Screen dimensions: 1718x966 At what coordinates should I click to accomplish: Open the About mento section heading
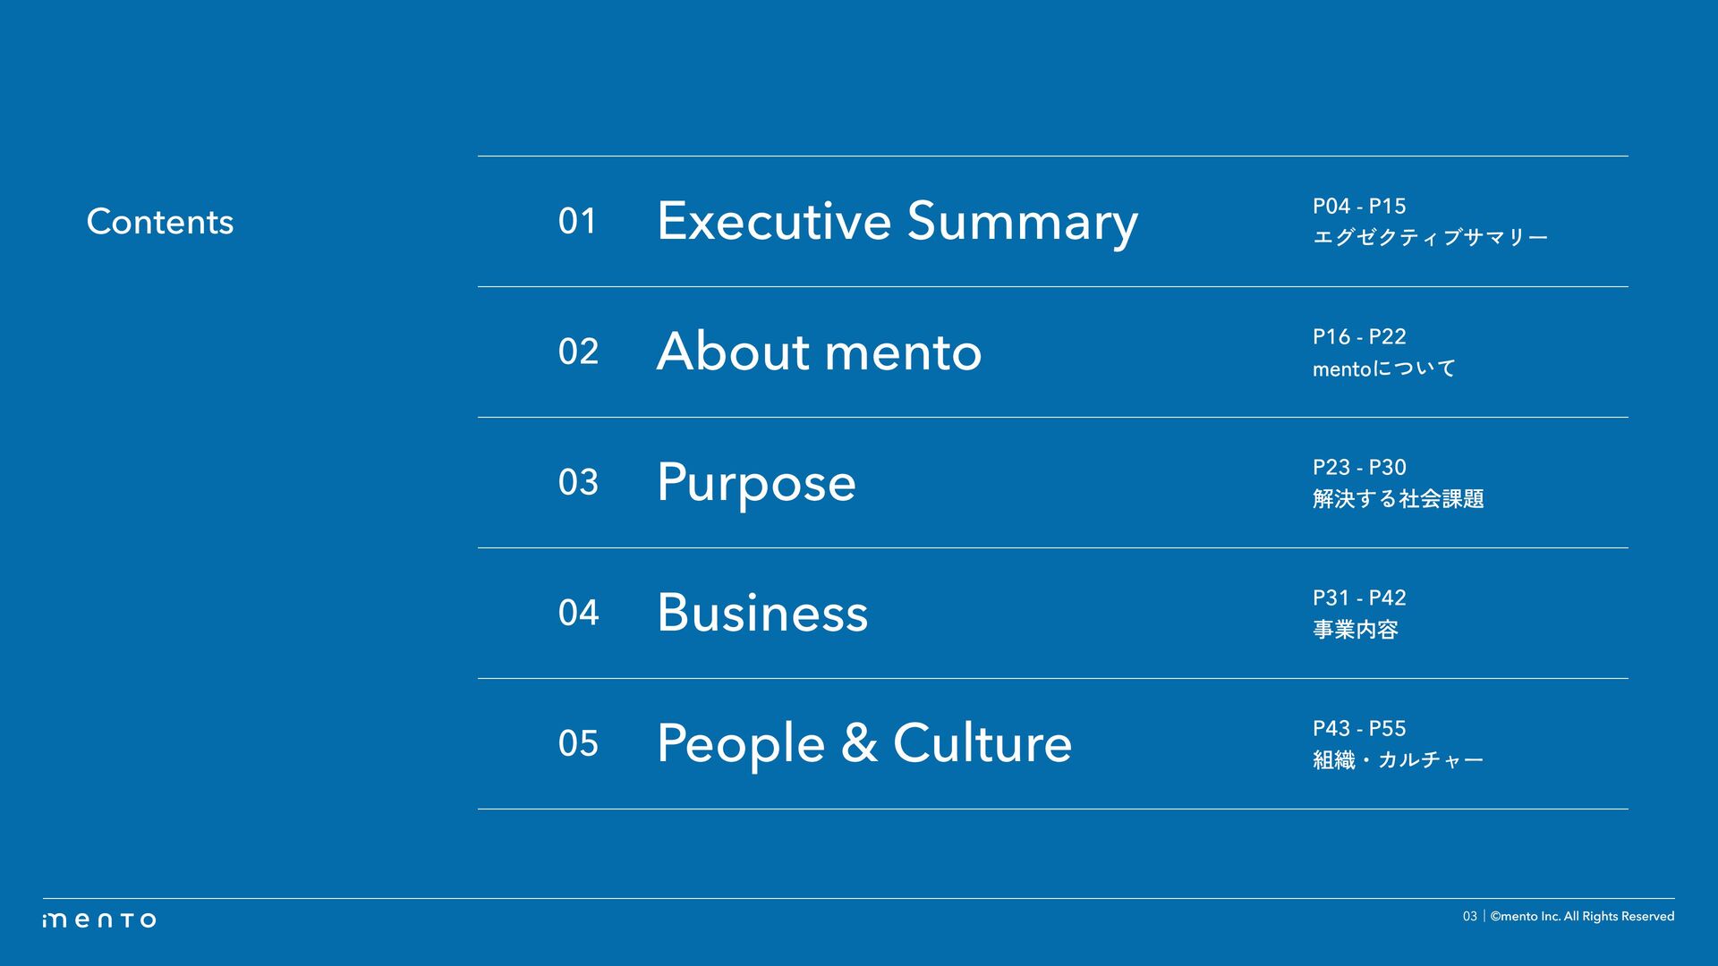(x=819, y=351)
